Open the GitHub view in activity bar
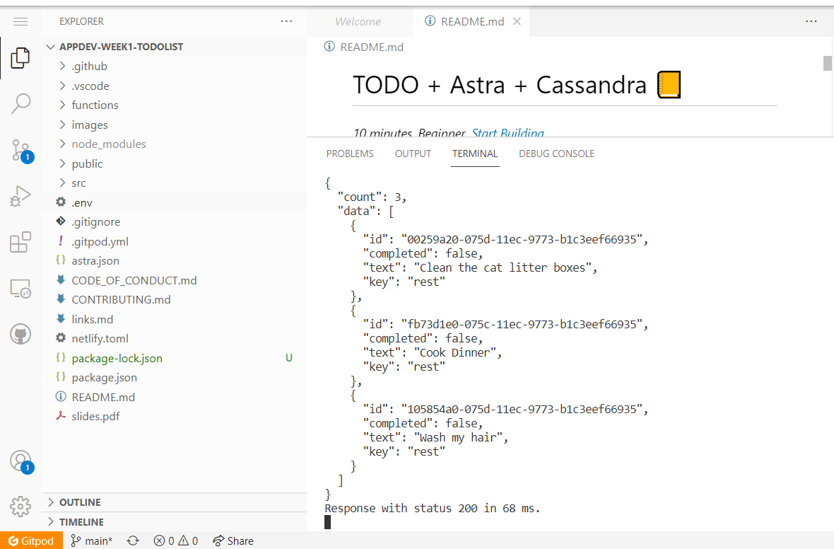This screenshot has height=549, width=834. click(20, 335)
